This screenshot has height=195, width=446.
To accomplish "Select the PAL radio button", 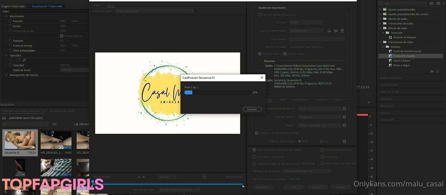I will point(321,141).
